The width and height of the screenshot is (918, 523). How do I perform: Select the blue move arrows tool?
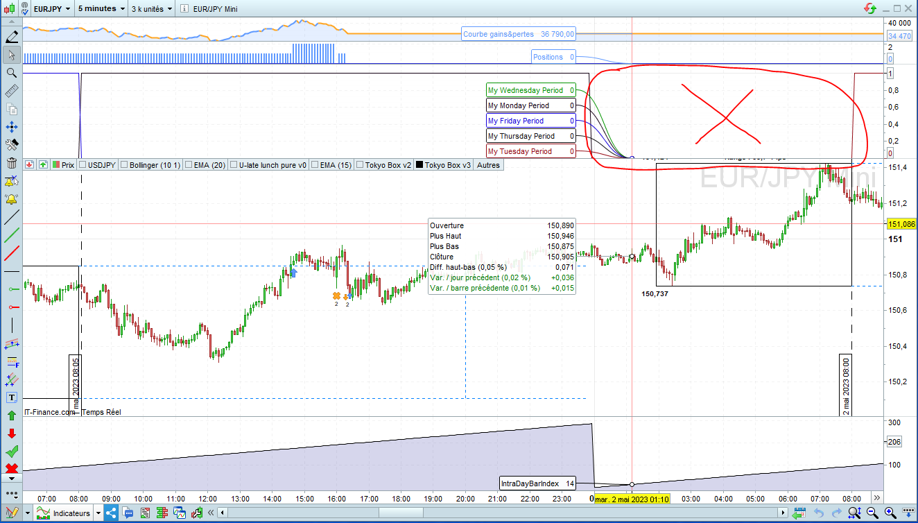tap(11, 127)
